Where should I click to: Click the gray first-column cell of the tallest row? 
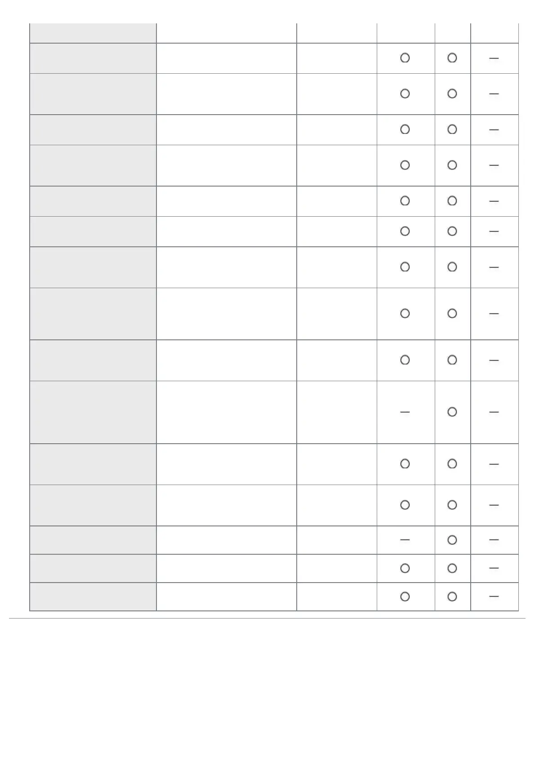click(93, 412)
